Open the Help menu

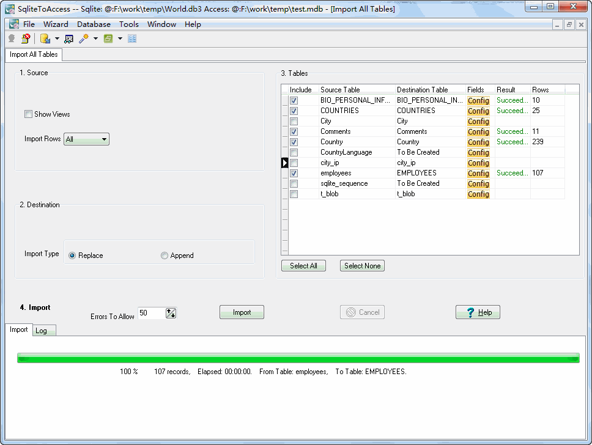[x=193, y=24]
